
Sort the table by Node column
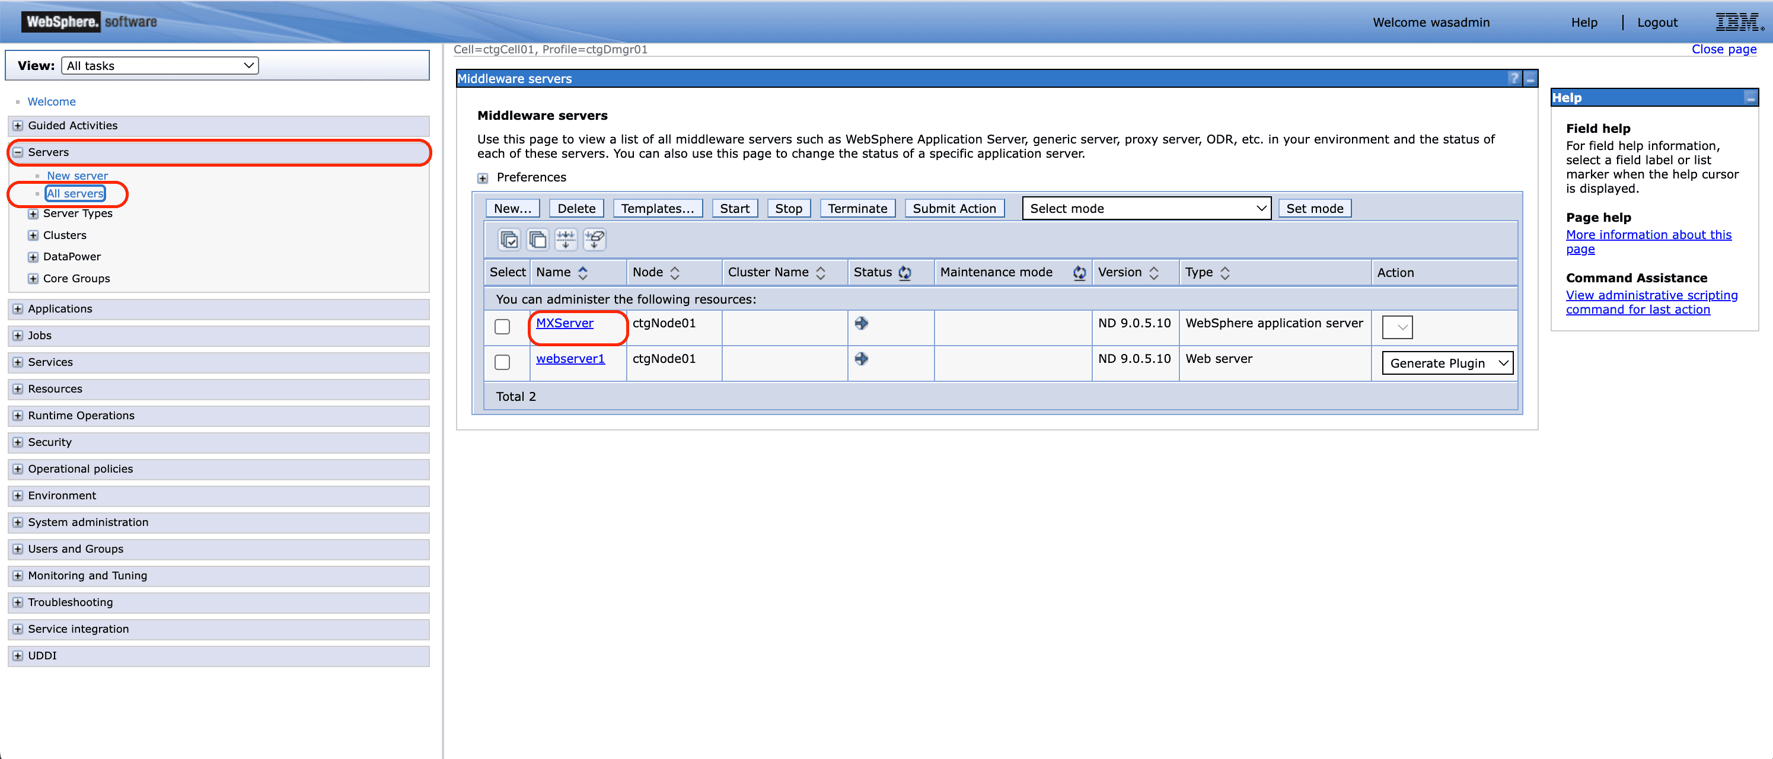(x=675, y=273)
